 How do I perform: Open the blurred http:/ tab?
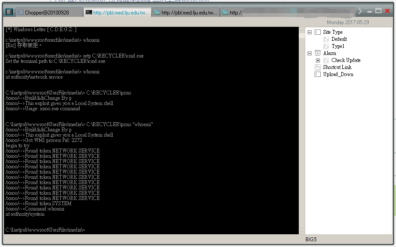[288, 12]
